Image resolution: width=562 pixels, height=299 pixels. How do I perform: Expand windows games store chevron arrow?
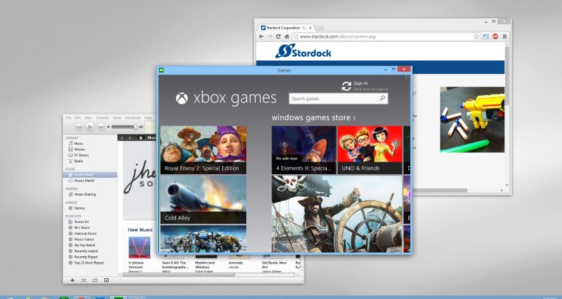[x=354, y=117]
